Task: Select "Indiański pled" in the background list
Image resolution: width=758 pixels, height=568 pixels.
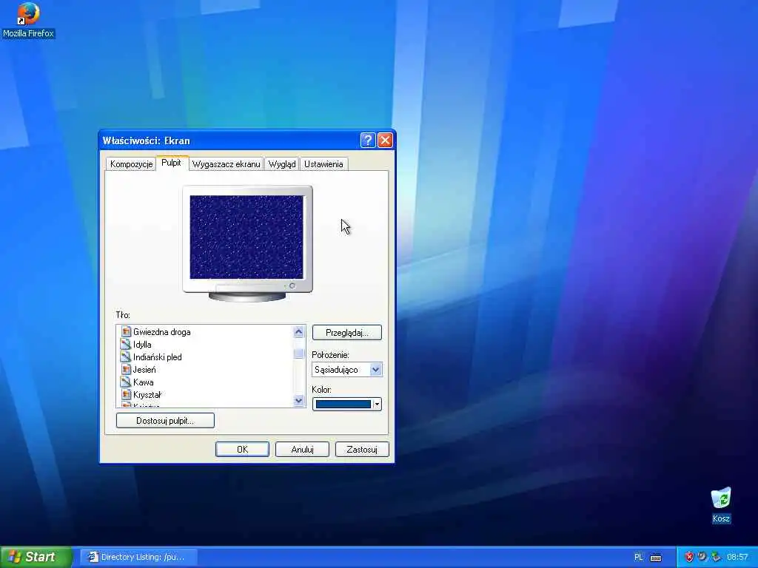Action: [x=158, y=357]
